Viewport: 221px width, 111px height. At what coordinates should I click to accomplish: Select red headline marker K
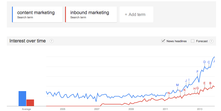[x=185, y=90]
